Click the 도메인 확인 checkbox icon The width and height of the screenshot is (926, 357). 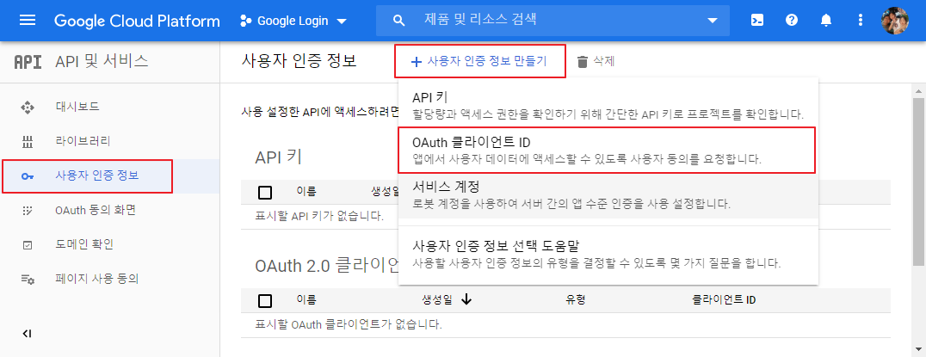pos(28,245)
